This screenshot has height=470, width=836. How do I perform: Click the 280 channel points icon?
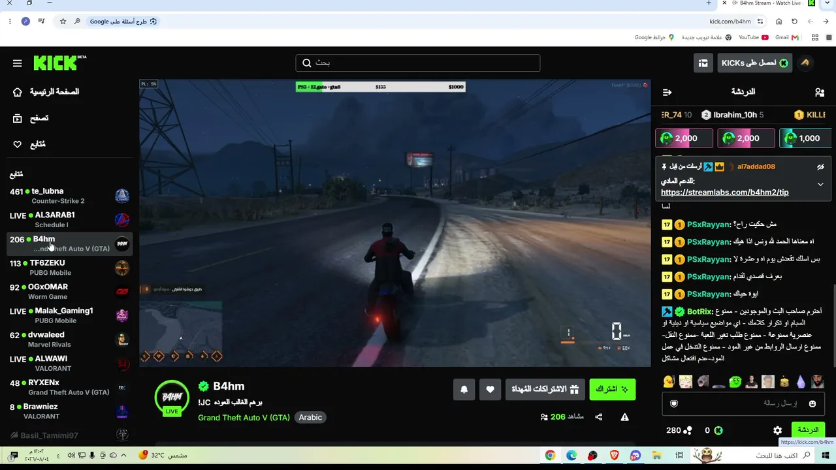(687, 431)
